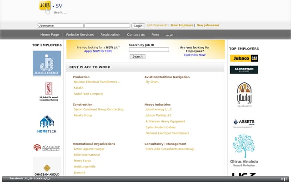Focus the password field beside Username

(107, 25)
